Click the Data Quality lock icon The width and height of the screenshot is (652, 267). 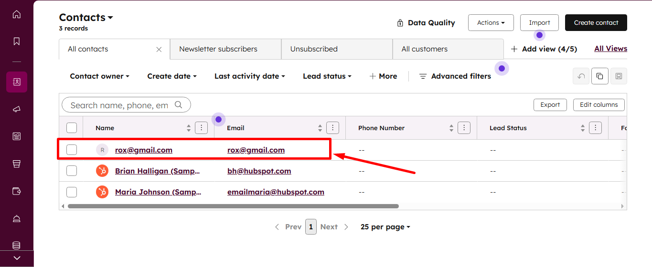click(x=400, y=23)
